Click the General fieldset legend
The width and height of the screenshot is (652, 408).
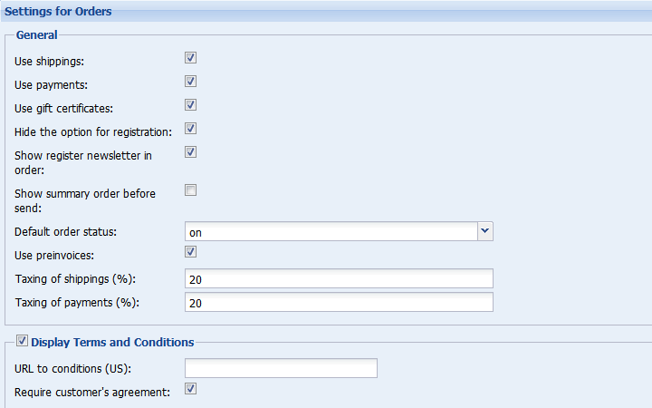coord(36,35)
